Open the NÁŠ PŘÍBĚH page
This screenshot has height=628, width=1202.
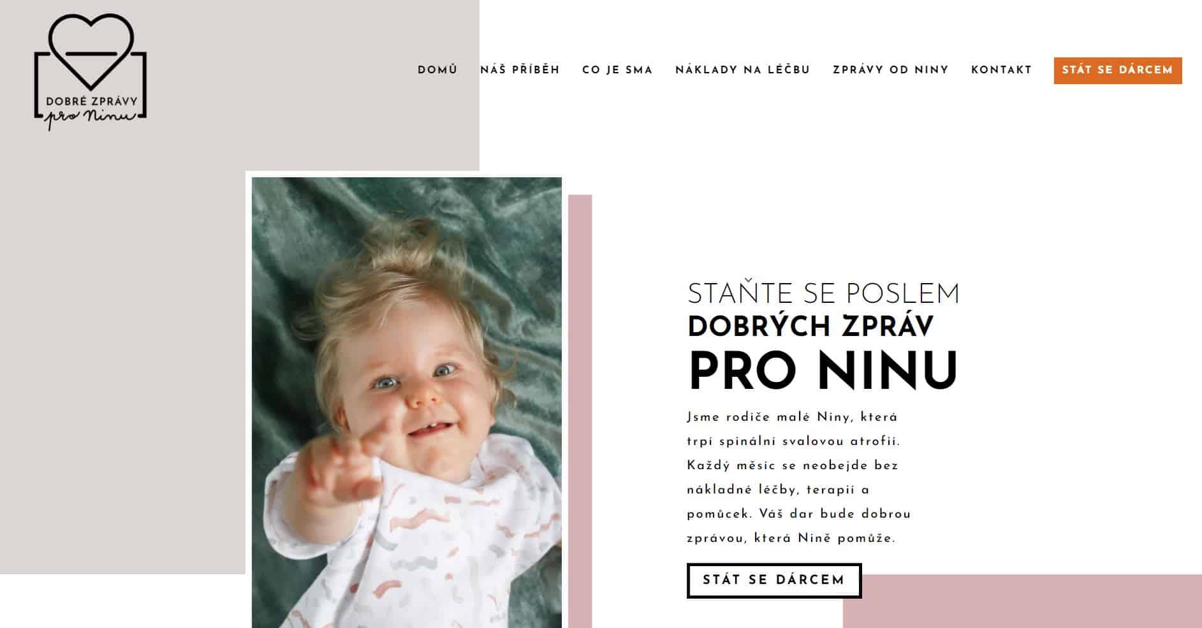[x=520, y=70]
